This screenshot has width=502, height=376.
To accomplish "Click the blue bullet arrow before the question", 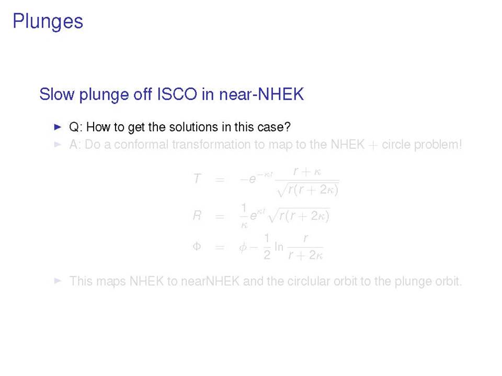I will coord(58,127).
